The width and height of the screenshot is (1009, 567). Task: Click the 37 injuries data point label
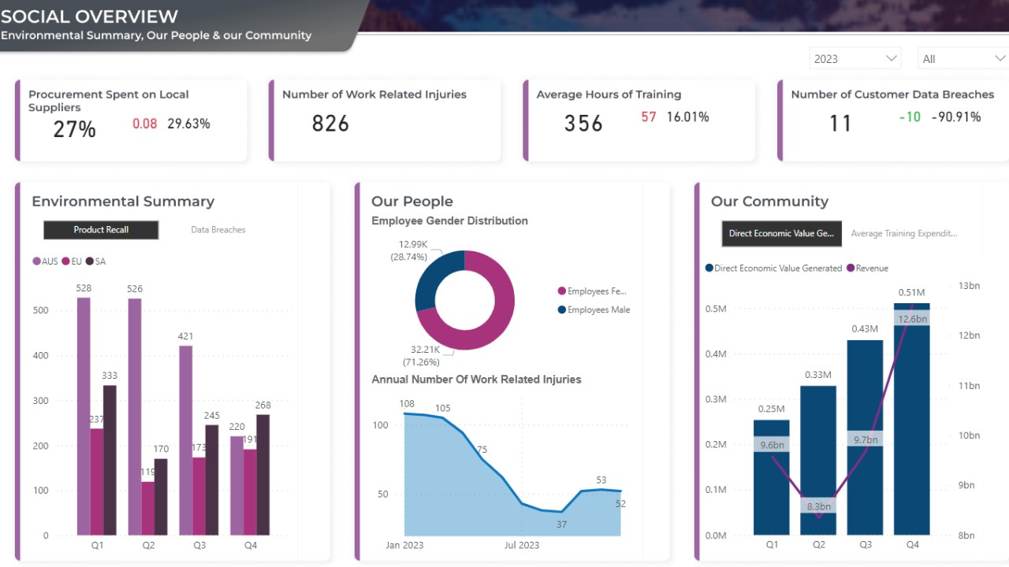click(x=561, y=524)
